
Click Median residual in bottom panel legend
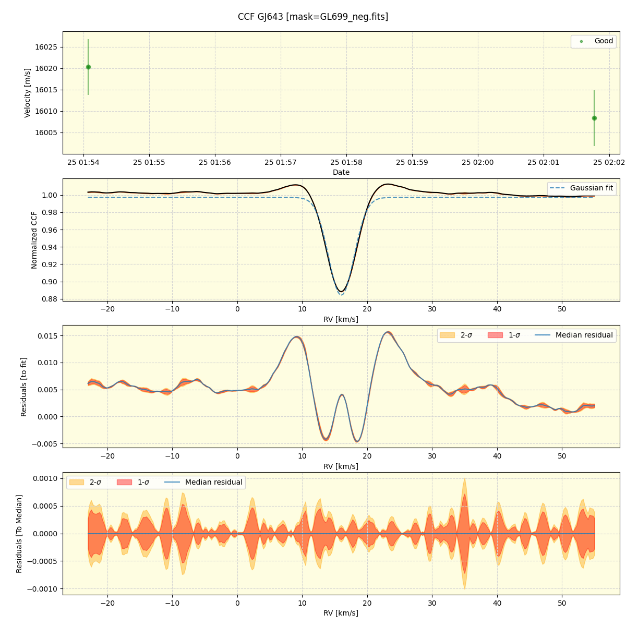tap(203, 482)
